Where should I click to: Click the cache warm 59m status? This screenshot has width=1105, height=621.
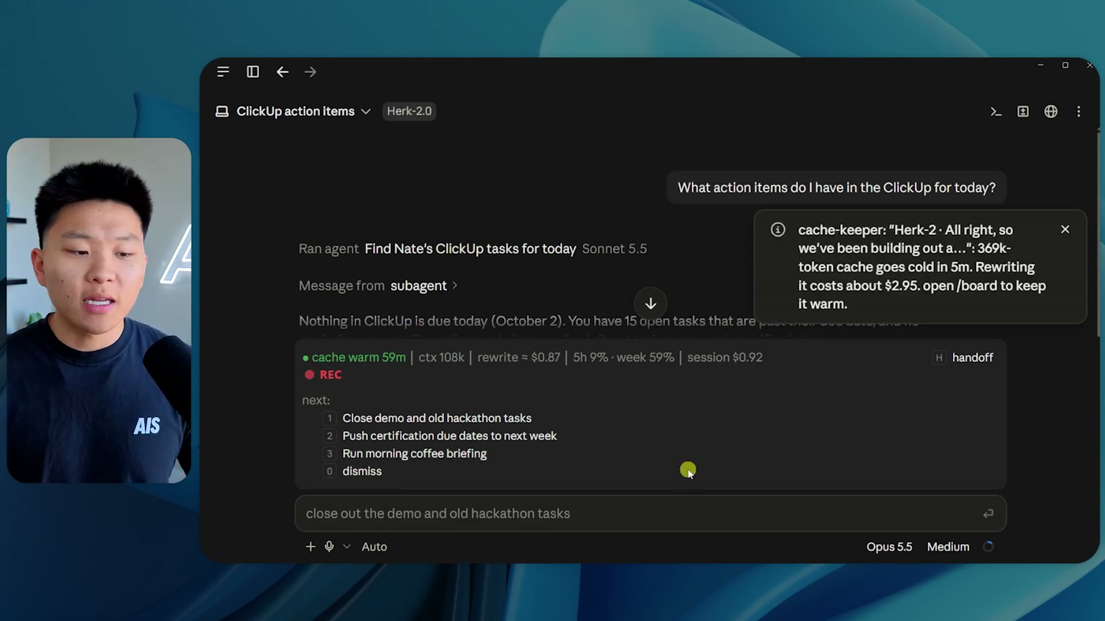[354, 358]
